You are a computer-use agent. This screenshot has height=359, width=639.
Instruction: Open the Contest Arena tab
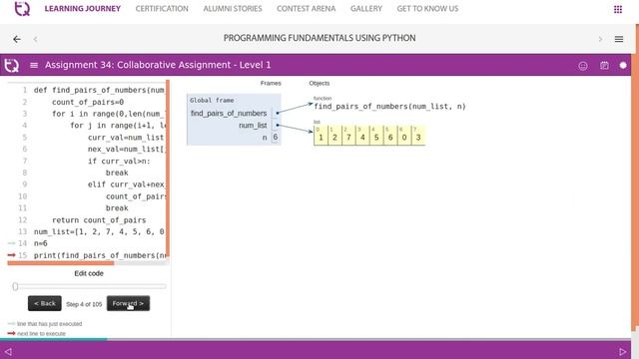[x=307, y=9]
